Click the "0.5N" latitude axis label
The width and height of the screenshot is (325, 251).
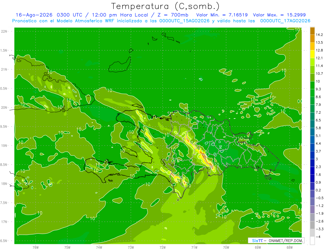click(x=4, y=89)
